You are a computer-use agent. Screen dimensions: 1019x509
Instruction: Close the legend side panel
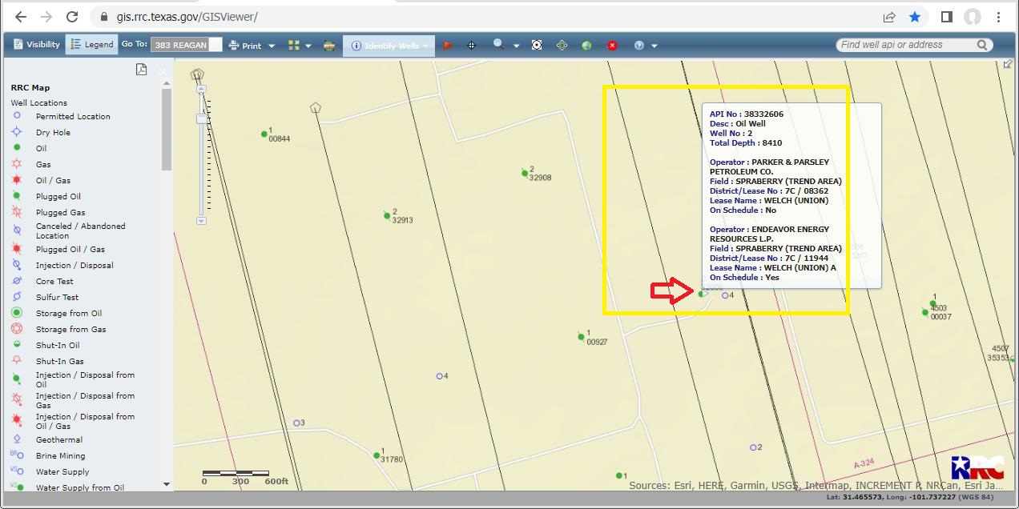[163, 71]
